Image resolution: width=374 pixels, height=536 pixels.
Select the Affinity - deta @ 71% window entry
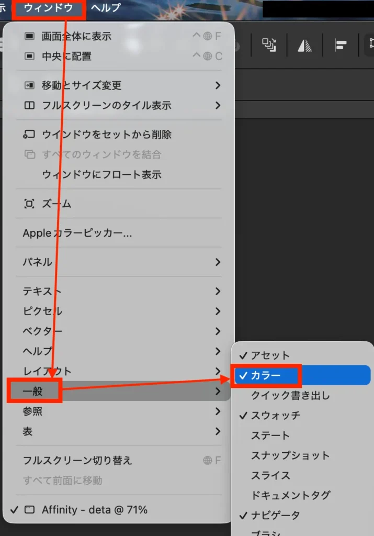pyautogui.click(x=119, y=510)
